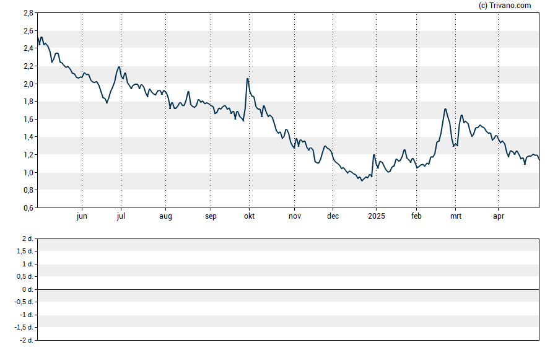Click the 1 d. lower axis label
Image resolution: width=550 pixels, height=350 pixels.
27,264
